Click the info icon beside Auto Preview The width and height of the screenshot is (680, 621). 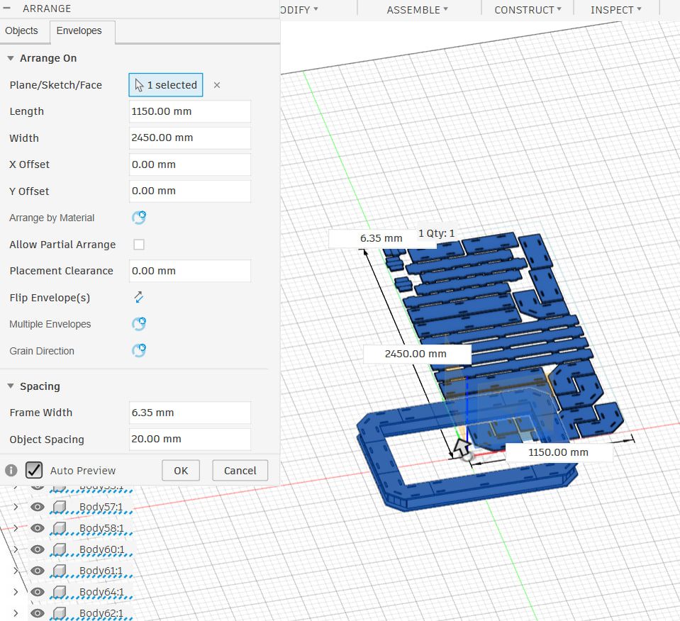pos(11,470)
